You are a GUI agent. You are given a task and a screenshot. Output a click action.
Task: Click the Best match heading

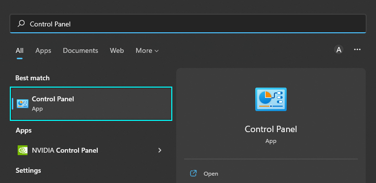point(32,78)
